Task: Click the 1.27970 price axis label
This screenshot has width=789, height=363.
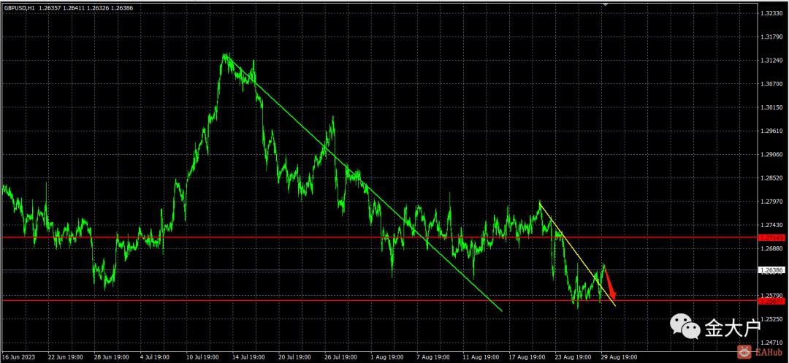Action: [x=771, y=202]
